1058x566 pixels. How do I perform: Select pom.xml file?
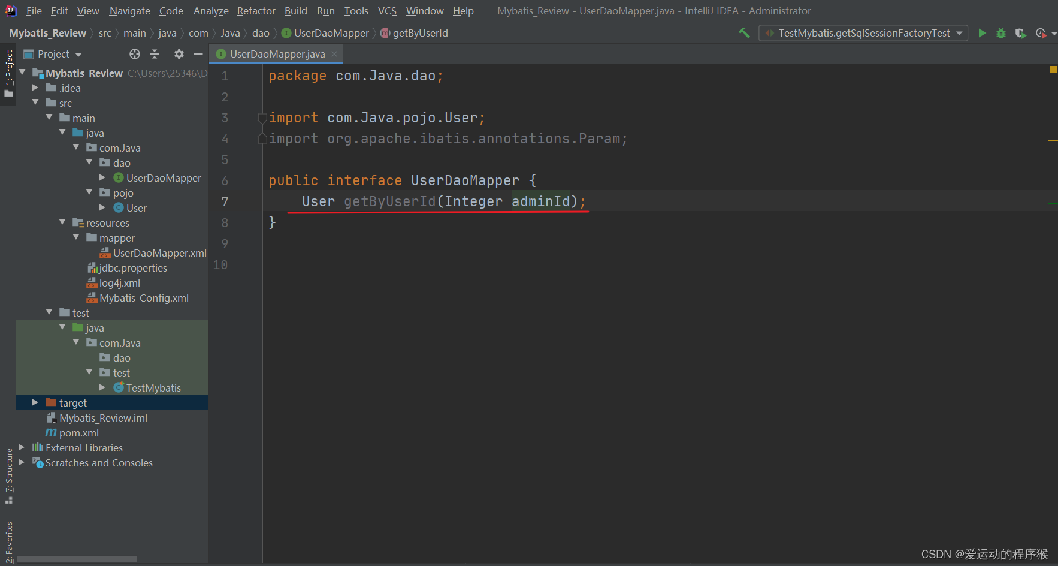[72, 433]
